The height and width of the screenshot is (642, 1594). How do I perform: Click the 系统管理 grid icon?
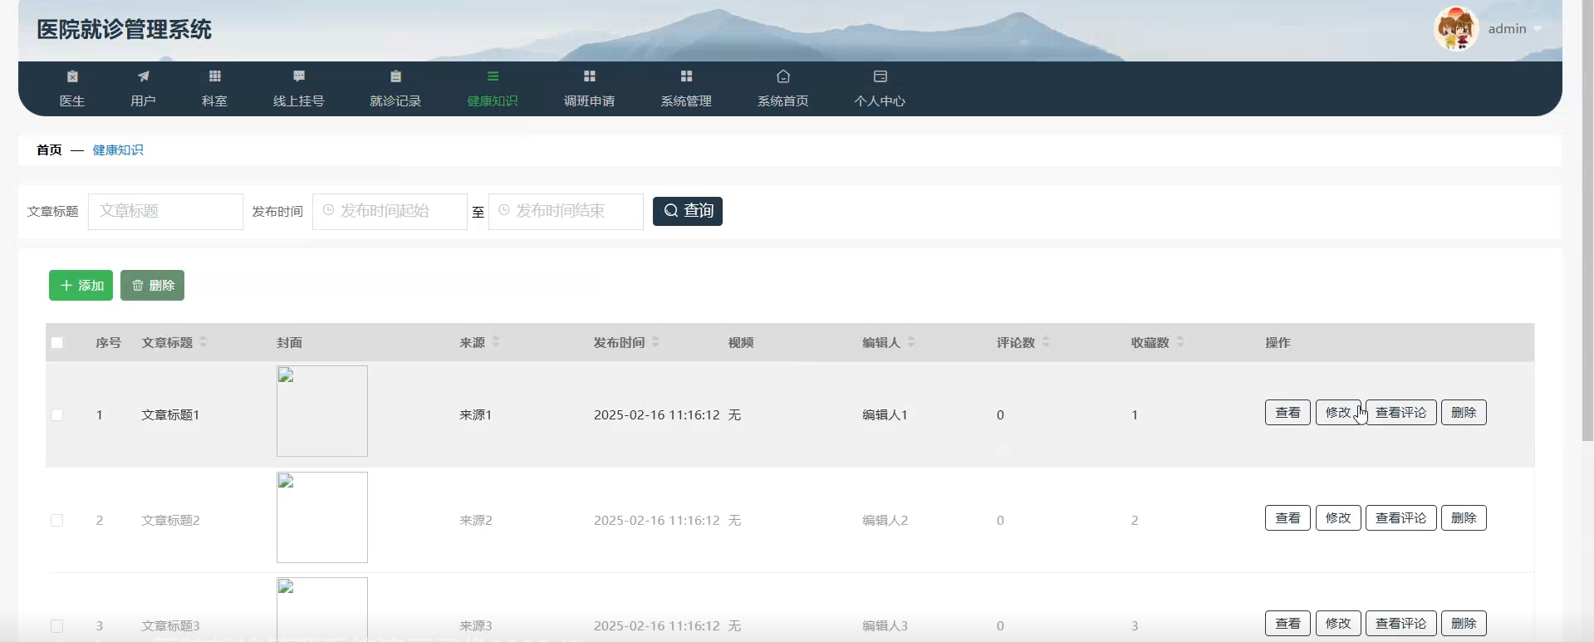click(x=686, y=76)
